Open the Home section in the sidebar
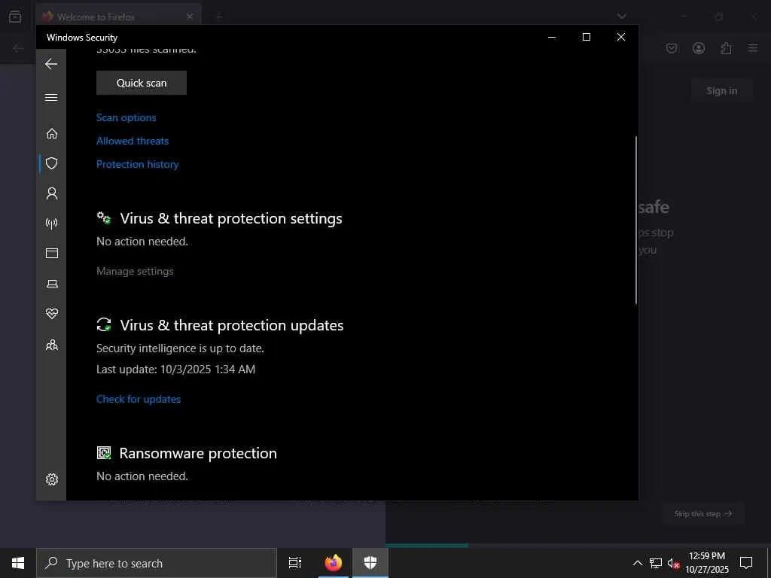The image size is (771, 578). click(x=52, y=134)
